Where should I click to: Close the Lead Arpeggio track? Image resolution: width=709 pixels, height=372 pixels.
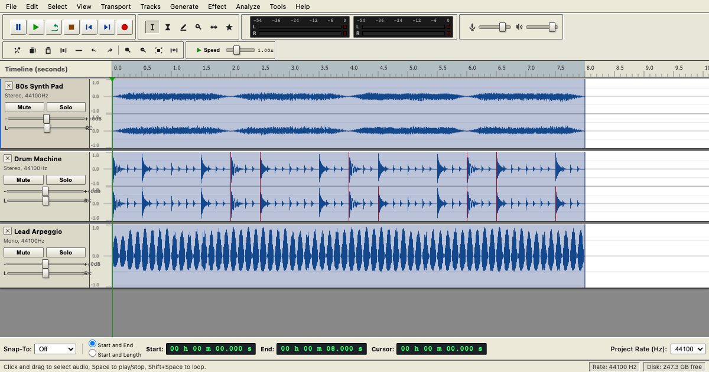coord(8,231)
